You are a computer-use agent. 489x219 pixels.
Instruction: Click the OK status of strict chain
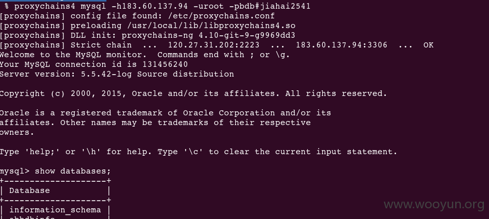coord(429,45)
